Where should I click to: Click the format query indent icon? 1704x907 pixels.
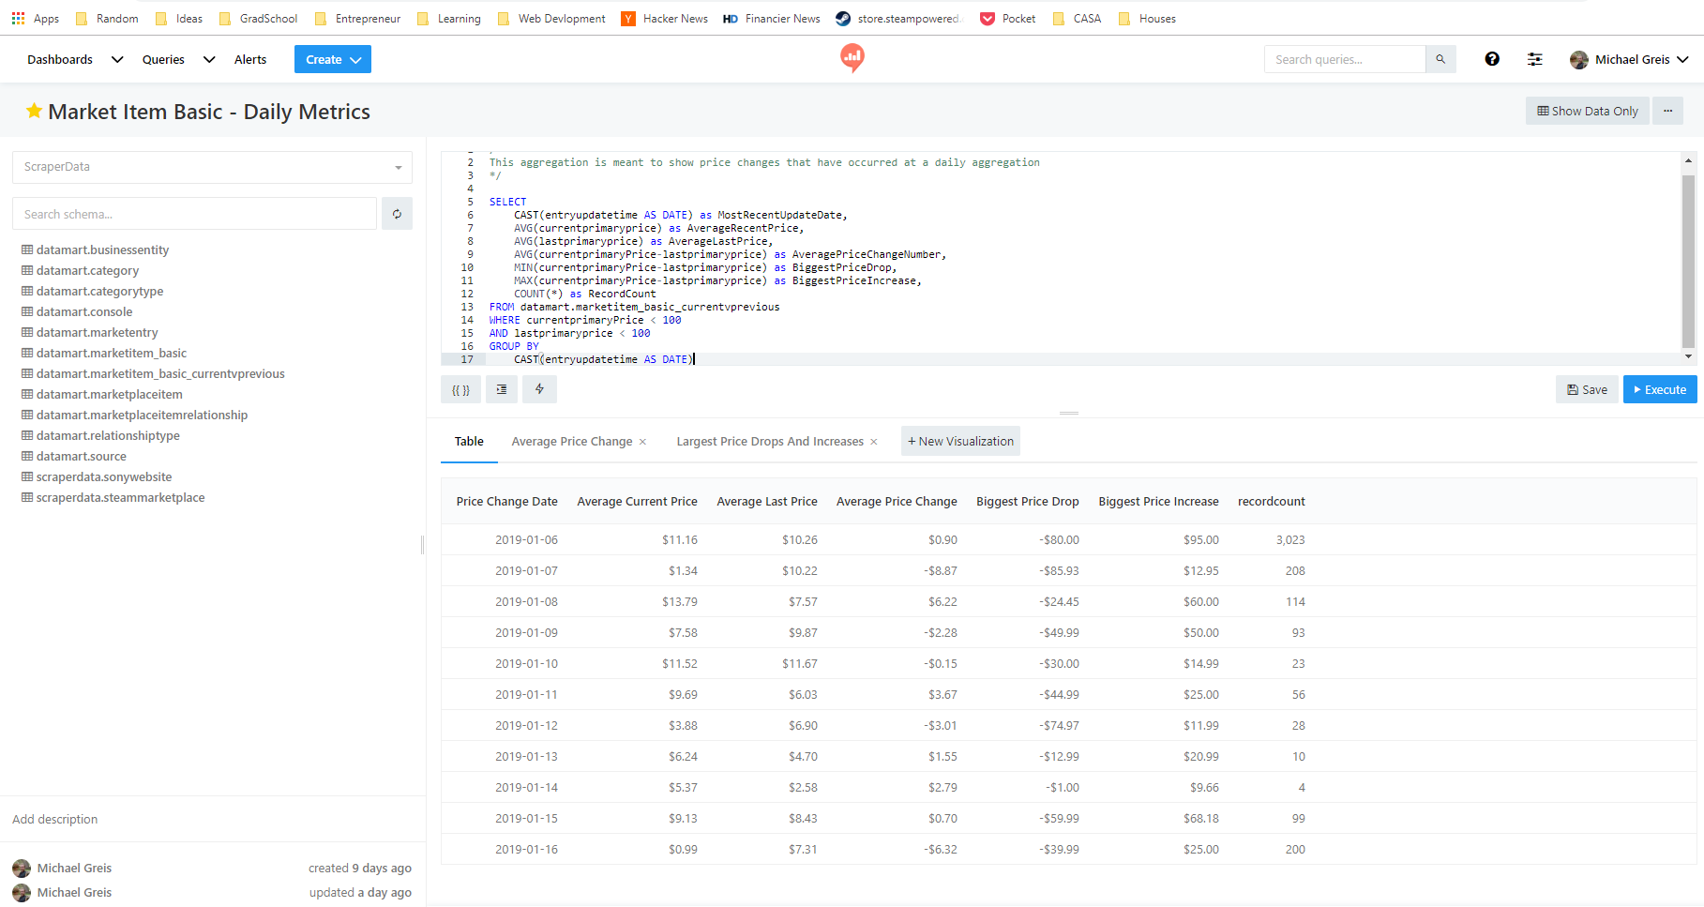[x=502, y=389]
